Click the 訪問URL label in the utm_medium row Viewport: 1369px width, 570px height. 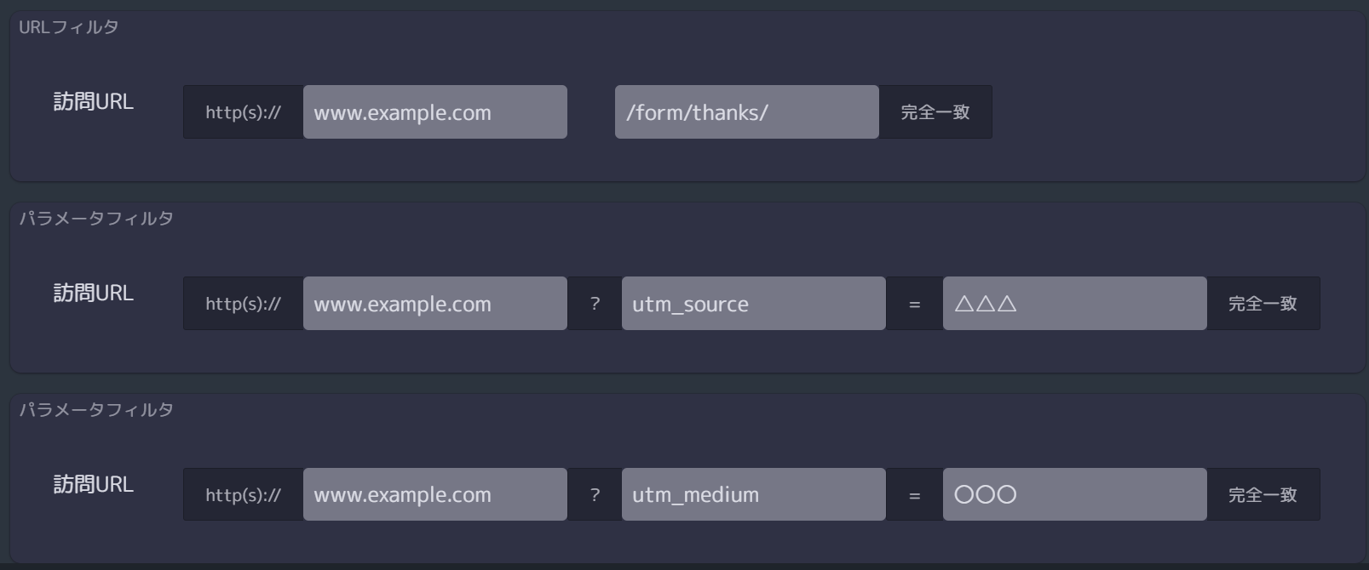point(94,484)
